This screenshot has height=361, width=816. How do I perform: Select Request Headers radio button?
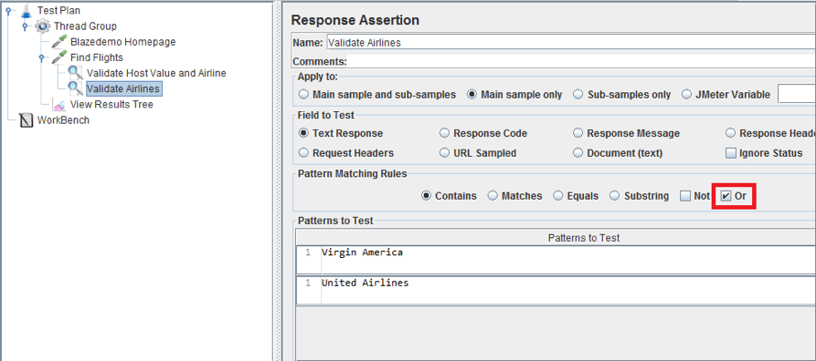303,153
